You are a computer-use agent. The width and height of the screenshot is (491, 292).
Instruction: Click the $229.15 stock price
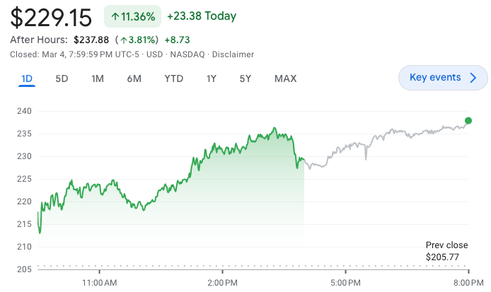pos(51,17)
